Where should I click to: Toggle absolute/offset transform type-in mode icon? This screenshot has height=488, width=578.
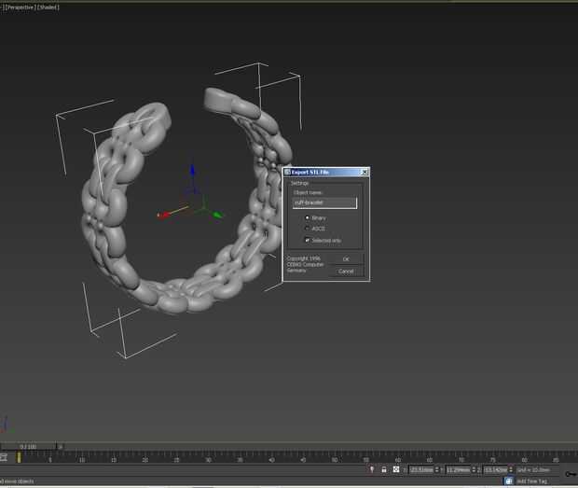click(396, 469)
